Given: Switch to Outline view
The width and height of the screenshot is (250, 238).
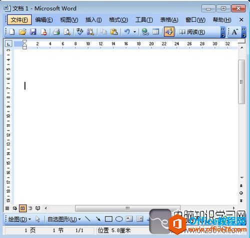Looking at the screenshot, I should tap(30, 208).
